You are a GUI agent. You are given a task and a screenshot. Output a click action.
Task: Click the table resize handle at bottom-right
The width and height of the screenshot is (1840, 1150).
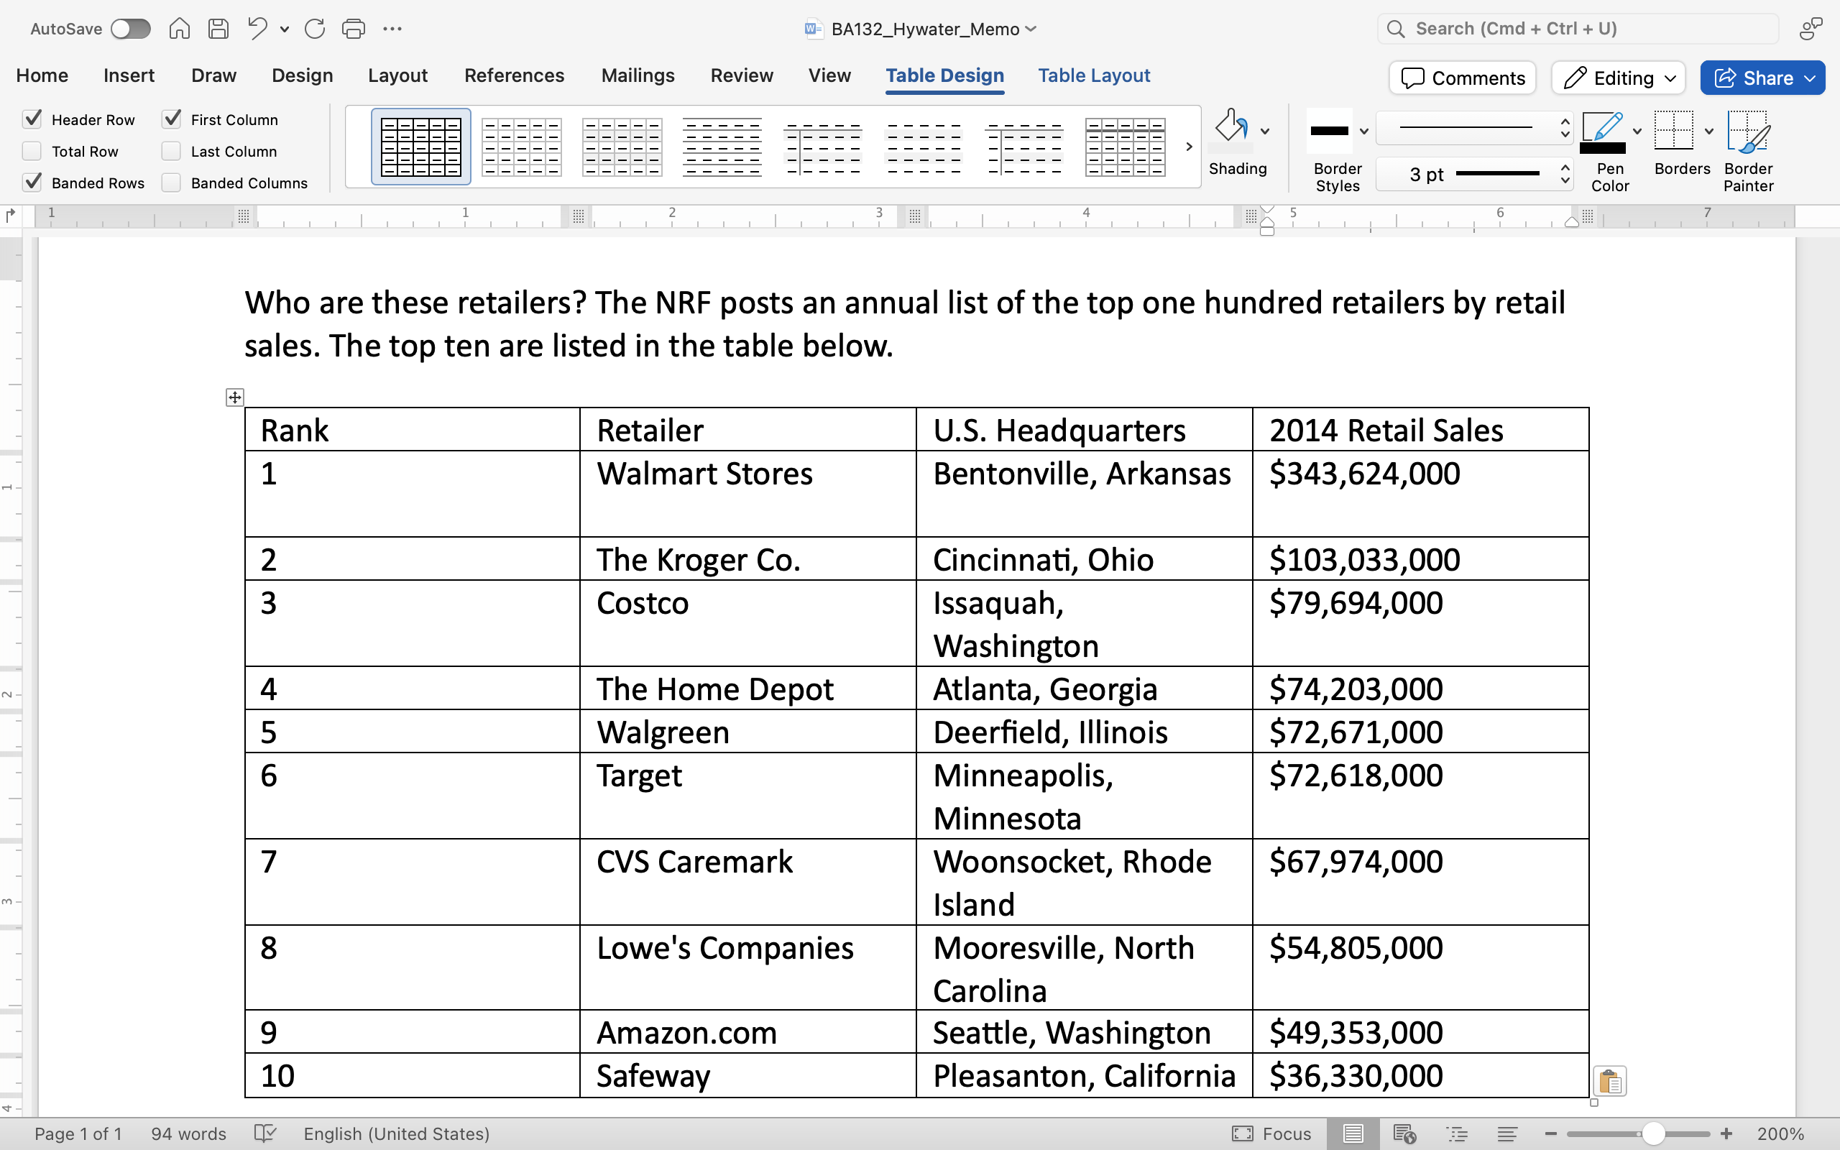[1593, 1103]
